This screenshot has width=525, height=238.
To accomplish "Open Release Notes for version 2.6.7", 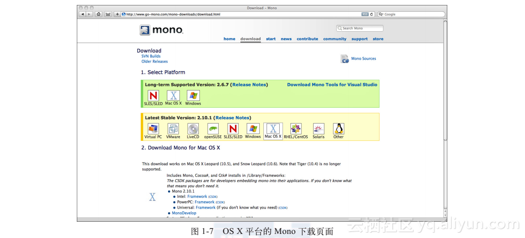I will tap(249, 85).
